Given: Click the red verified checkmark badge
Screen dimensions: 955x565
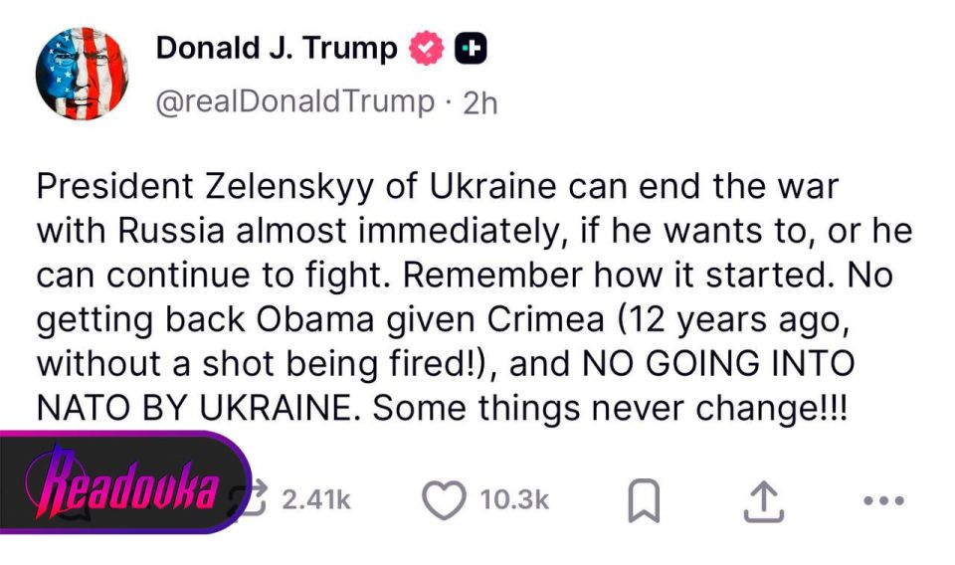Looking at the screenshot, I should [427, 49].
